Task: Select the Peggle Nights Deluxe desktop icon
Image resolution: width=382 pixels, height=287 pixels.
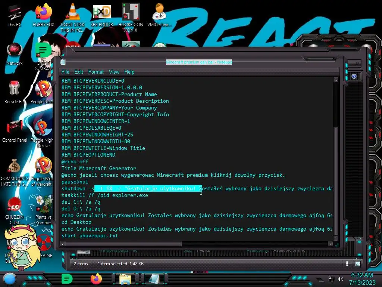Action: point(42,134)
